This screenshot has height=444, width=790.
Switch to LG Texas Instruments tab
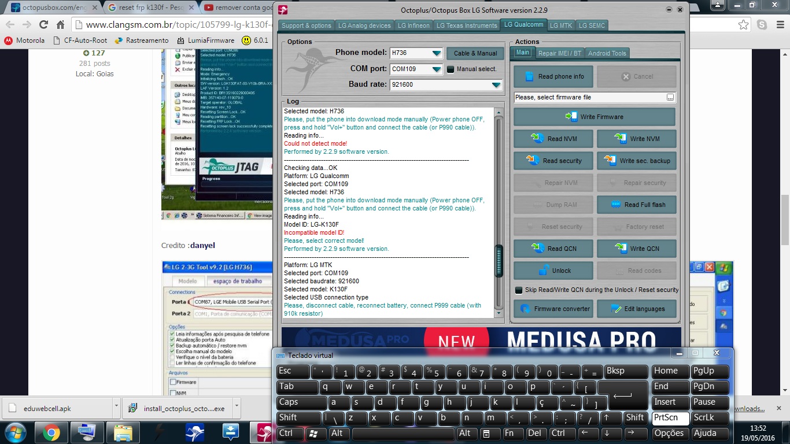[466, 25]
